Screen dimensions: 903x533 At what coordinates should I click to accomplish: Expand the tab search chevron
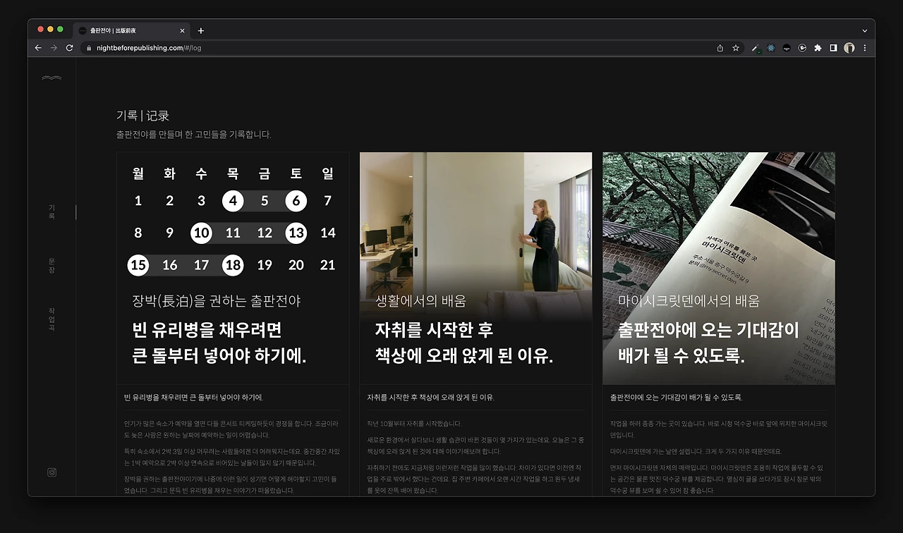coord(865,31)
